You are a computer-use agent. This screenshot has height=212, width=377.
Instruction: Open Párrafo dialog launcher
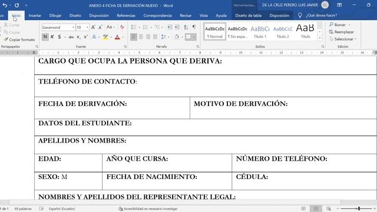tap(198, 47)
